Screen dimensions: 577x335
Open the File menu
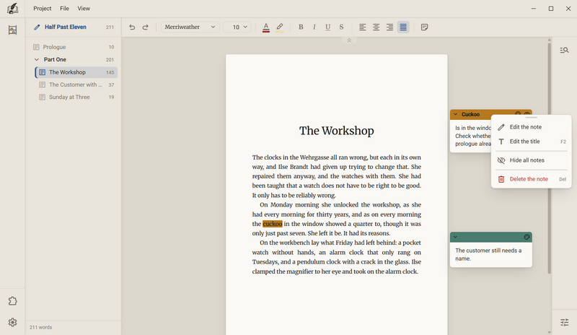tap(64, 9)
